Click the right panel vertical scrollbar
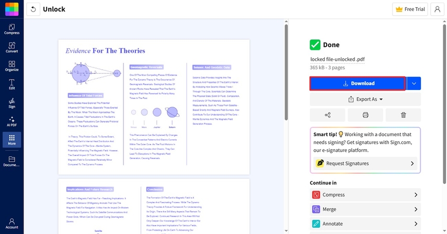447x234 pixels. pyautogui.click(x=444, y=104)
